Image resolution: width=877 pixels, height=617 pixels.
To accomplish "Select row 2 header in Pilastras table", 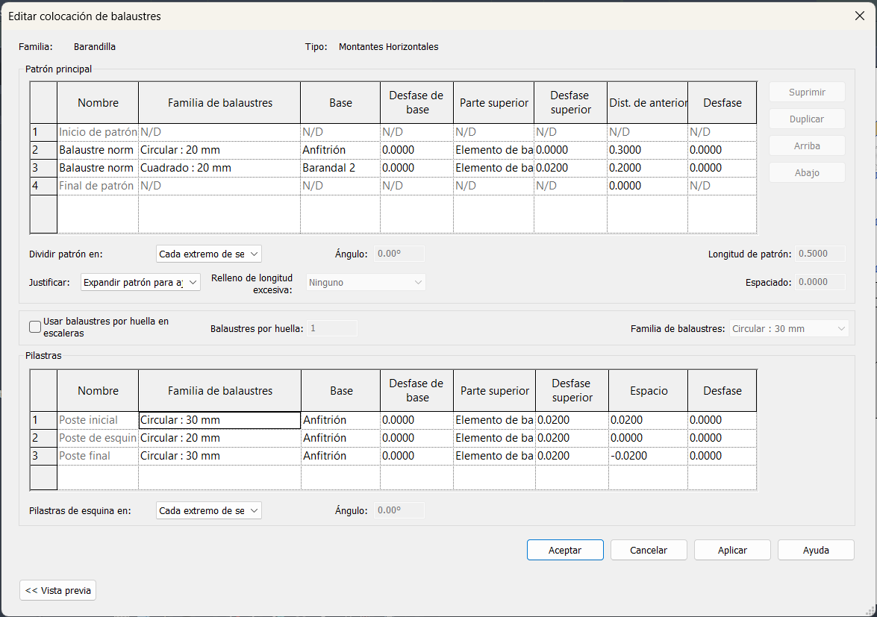I will coord(43,438).
